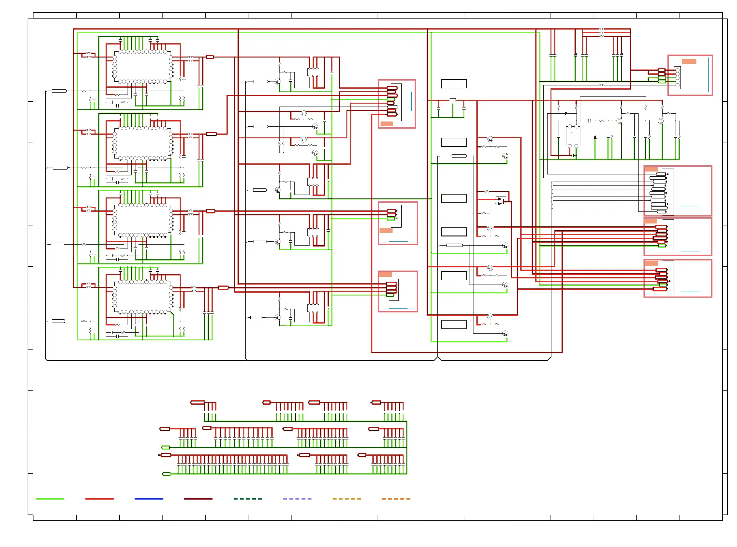Image resolution: width=737 pixels, height=547 pixels.
Task: Click the dashed dark green legend line
Action: 248,499
